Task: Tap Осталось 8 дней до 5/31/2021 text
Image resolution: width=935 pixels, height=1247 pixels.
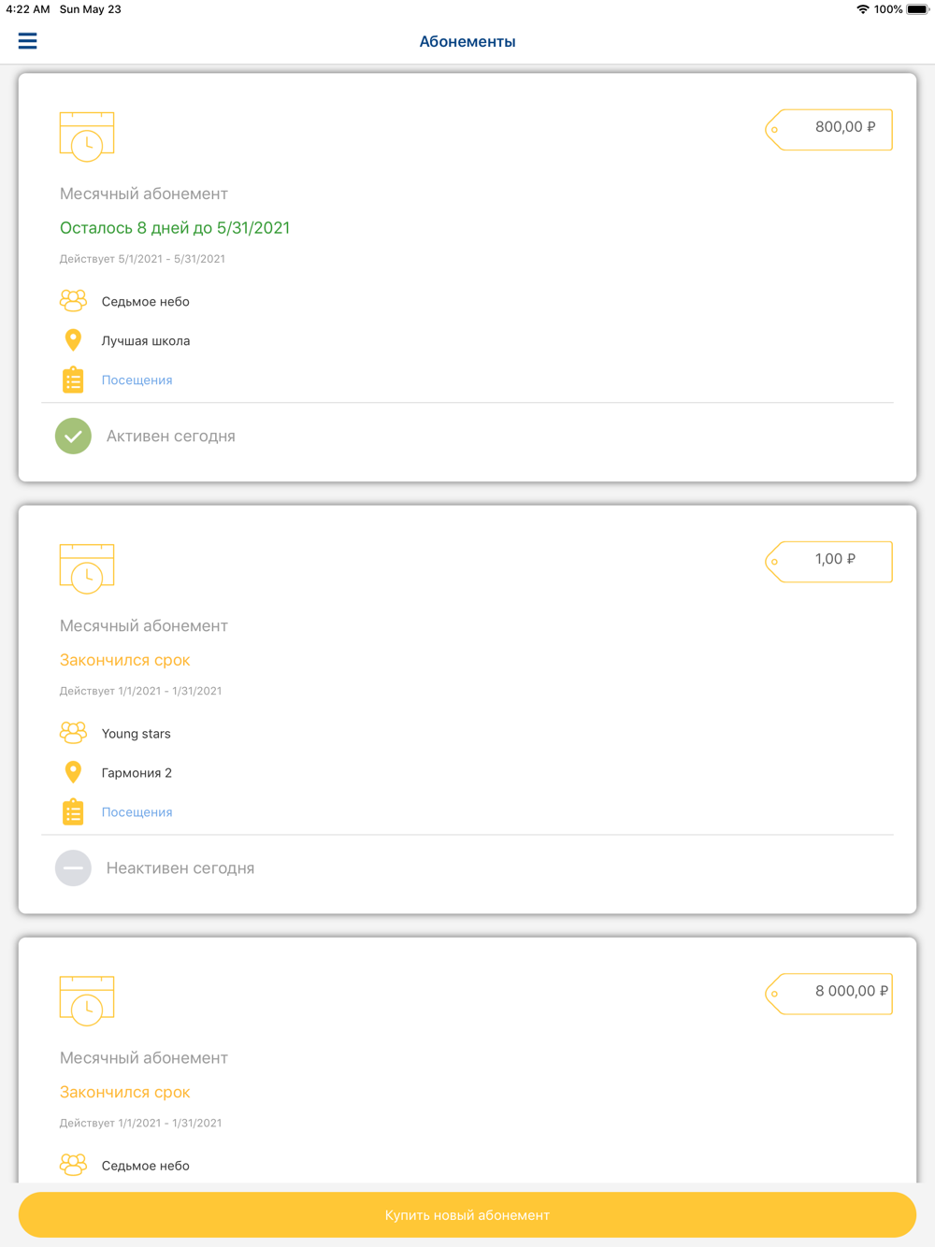Action: click(x=175, y=228)
